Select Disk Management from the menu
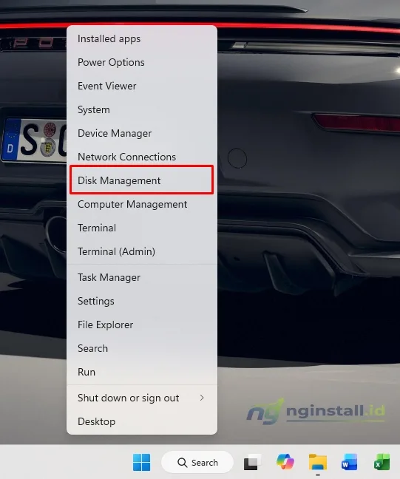This screenshot has height=479, width=400. [x=142, y=180]
